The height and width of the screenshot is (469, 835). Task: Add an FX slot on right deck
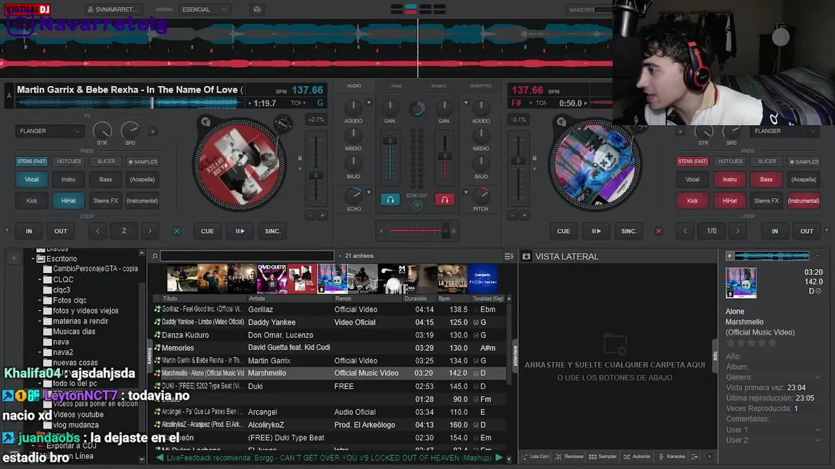tap(680, 131)
